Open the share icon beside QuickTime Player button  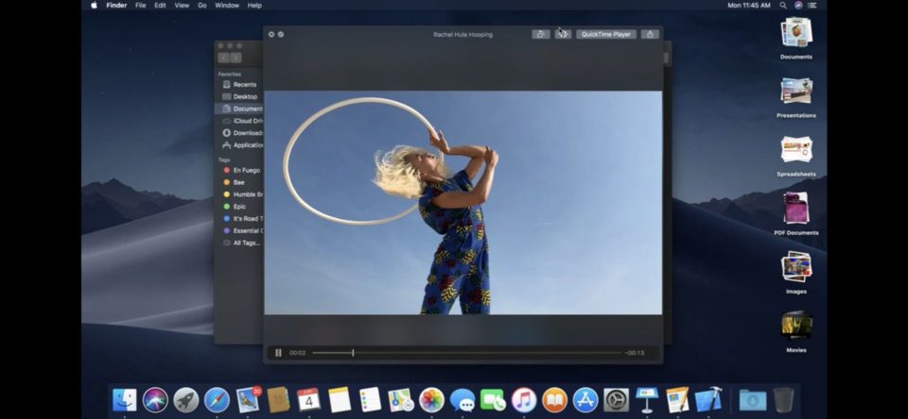650,34
